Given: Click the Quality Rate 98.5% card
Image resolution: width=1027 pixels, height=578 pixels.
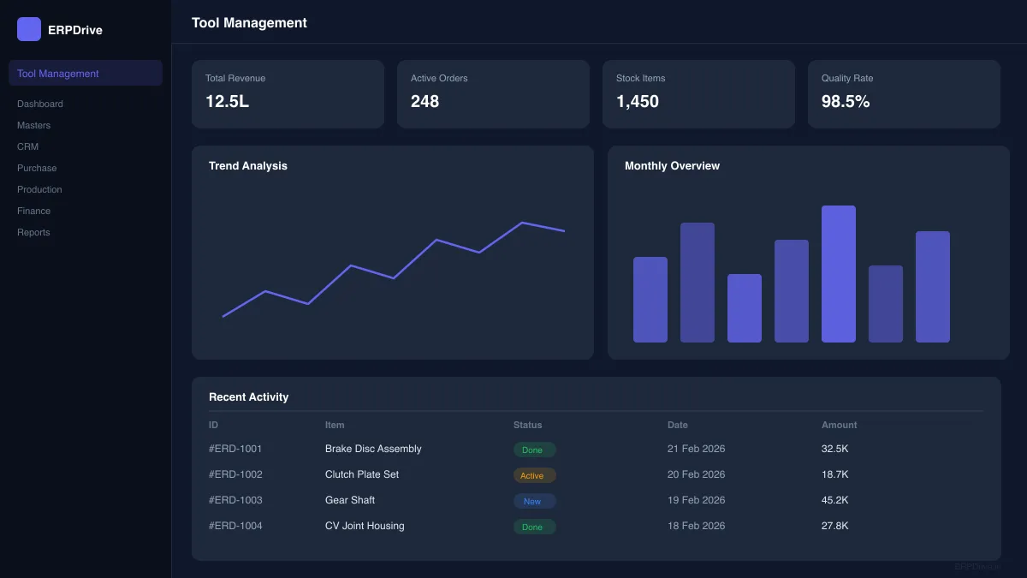Looking at the screenshot, I should pyautogui.click(x=904, y=94).
